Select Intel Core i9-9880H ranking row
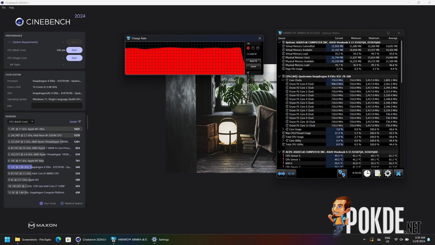 tap(44, 173)
